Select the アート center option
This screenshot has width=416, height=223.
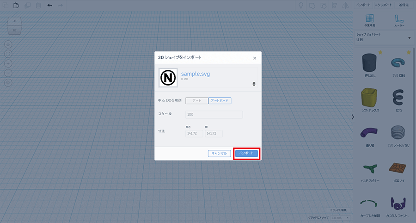click(197, 100)
